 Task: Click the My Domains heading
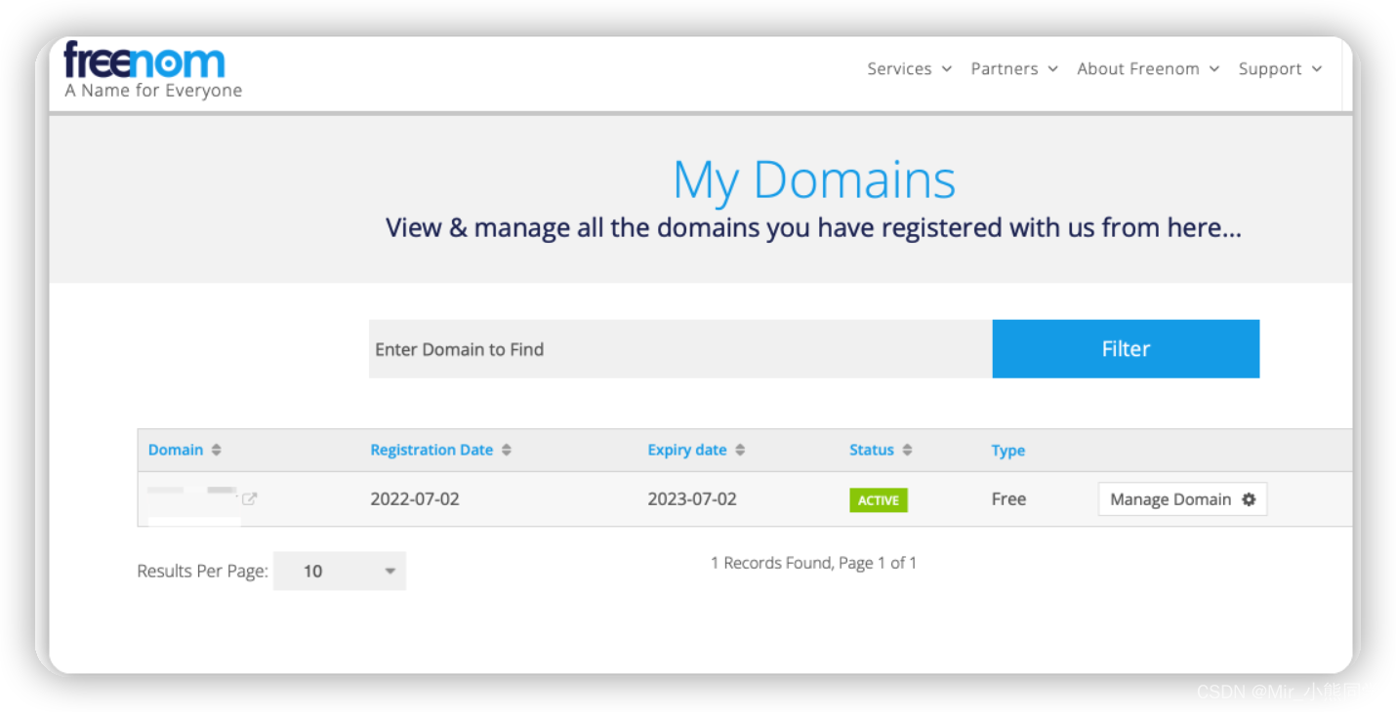[x=814, y=179]
